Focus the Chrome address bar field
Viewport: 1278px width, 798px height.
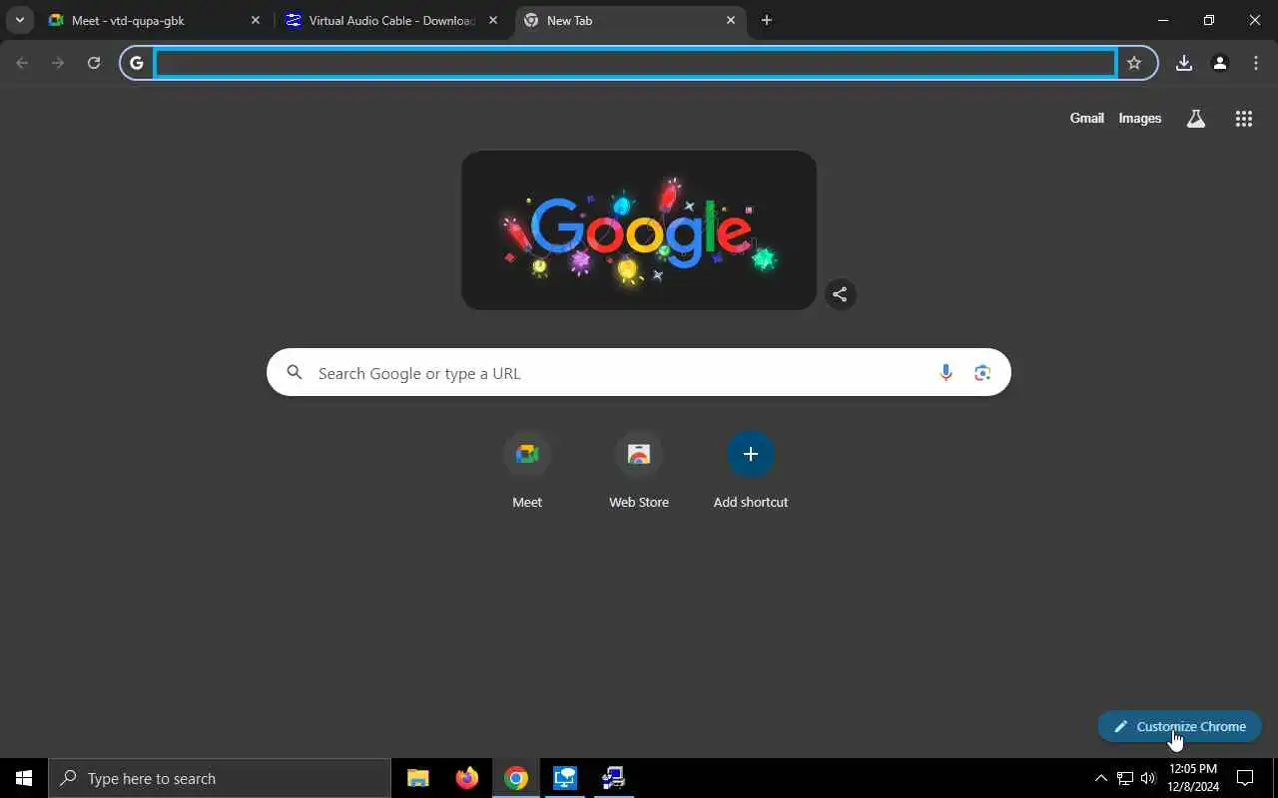(x=635, y=63)
